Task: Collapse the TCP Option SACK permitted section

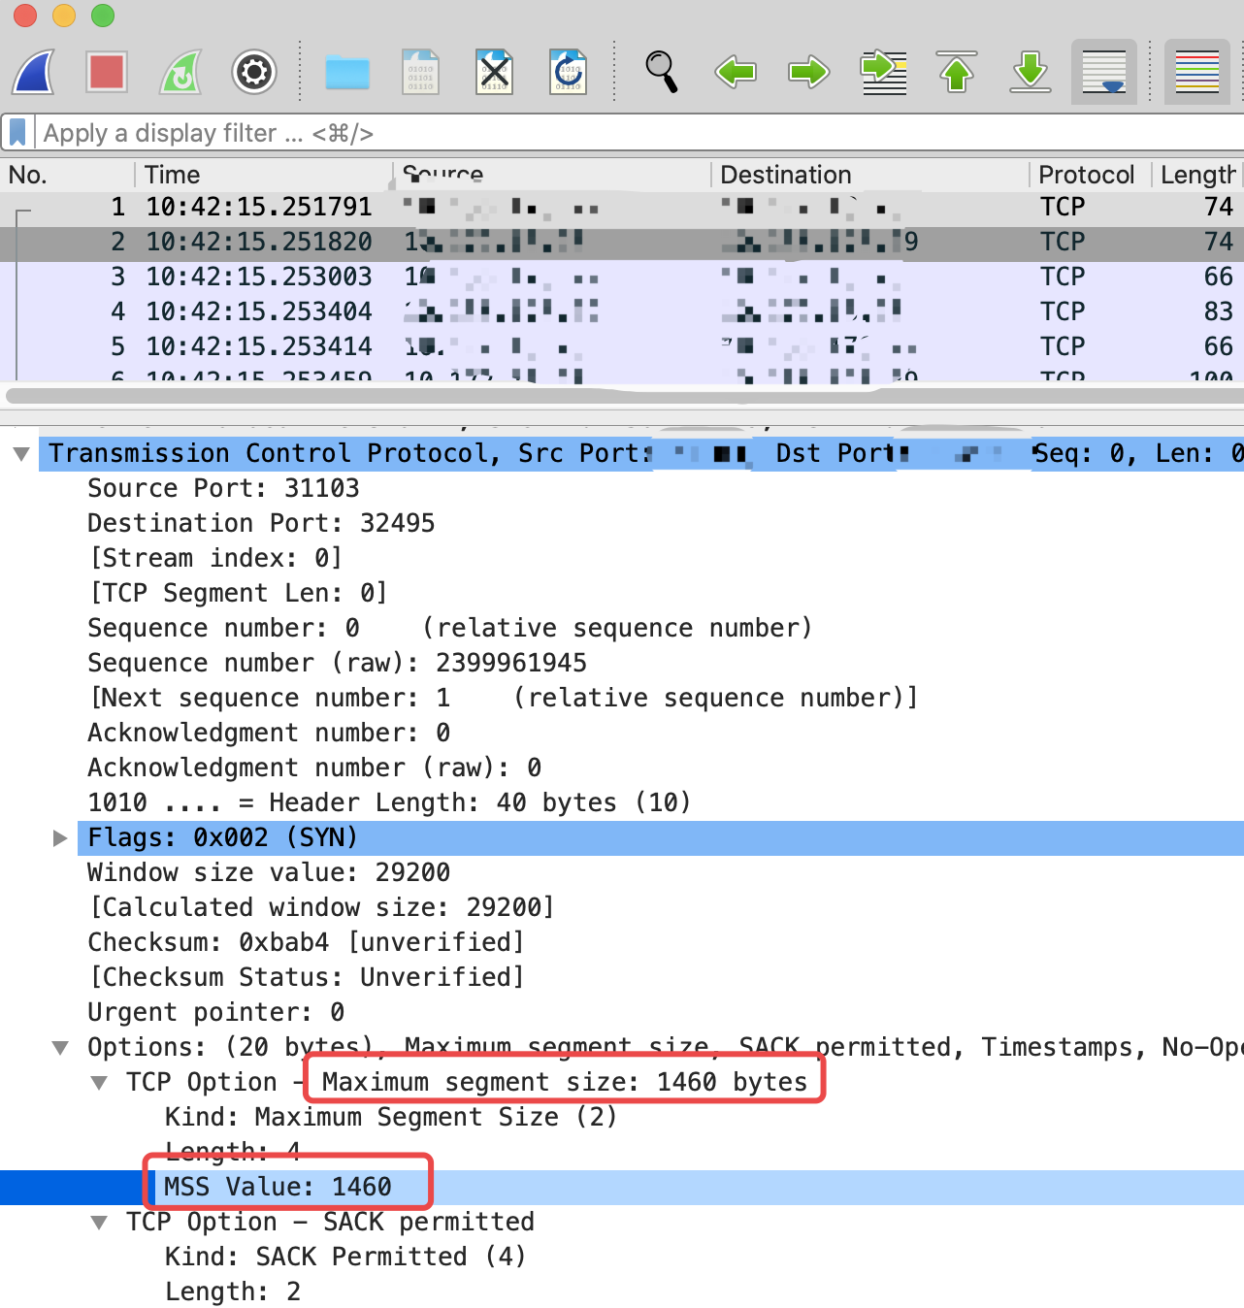Action: coord(100,1222)
